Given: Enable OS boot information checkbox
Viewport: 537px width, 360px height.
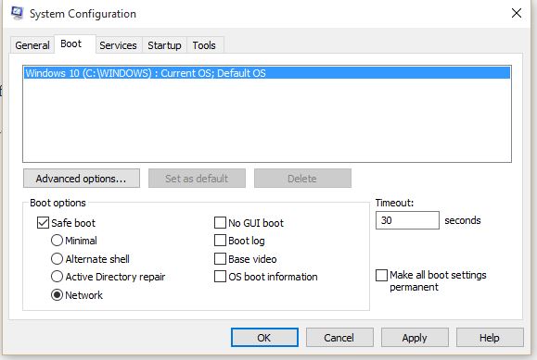Looking at the screenshot, I should pyautogui.click(x=220, y=276).
